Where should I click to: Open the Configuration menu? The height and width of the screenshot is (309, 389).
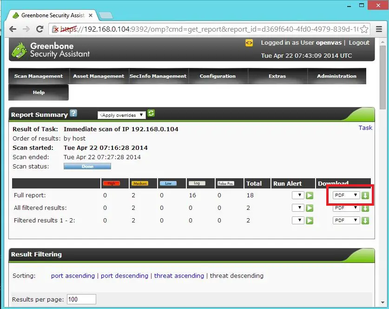(218, 76)
